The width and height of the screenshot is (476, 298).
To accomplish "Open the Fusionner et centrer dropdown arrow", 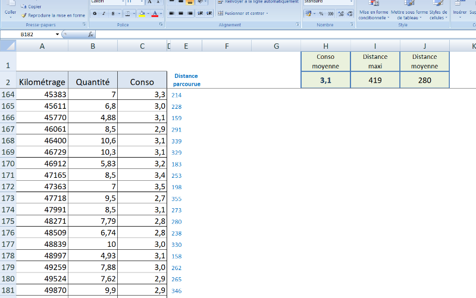I will coord(267,13).
